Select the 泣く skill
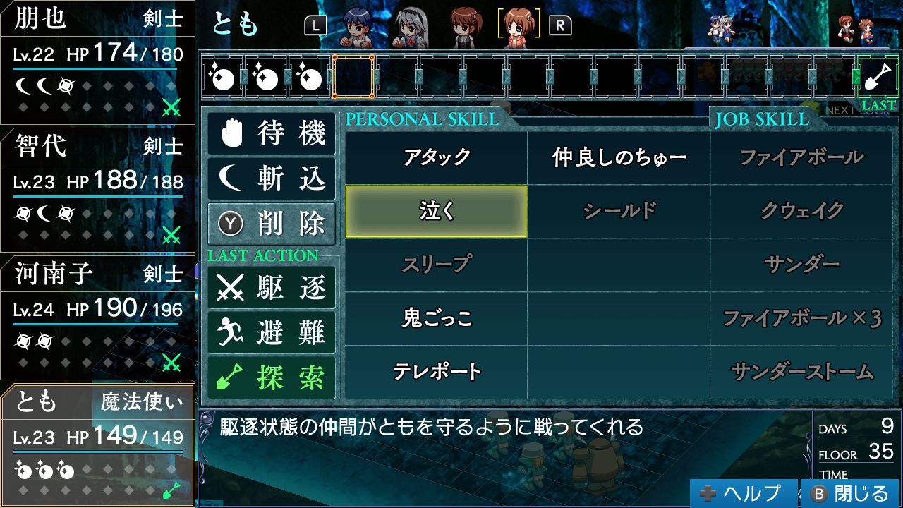 point(436,212)
